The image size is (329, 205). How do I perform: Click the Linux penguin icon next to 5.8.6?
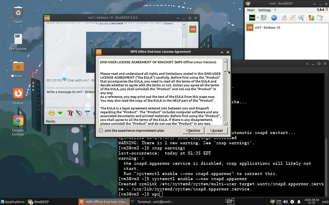327,10
